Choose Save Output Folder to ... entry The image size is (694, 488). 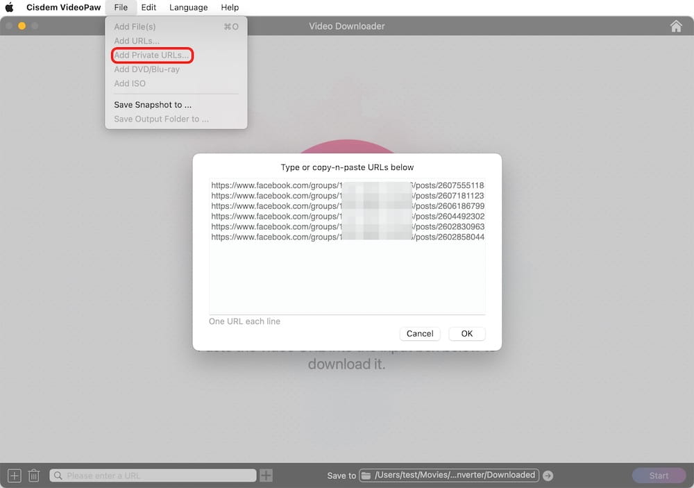point(176,119)
